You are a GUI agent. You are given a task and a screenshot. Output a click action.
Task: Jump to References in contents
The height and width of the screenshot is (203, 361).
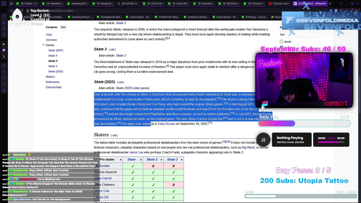point(52,82)
